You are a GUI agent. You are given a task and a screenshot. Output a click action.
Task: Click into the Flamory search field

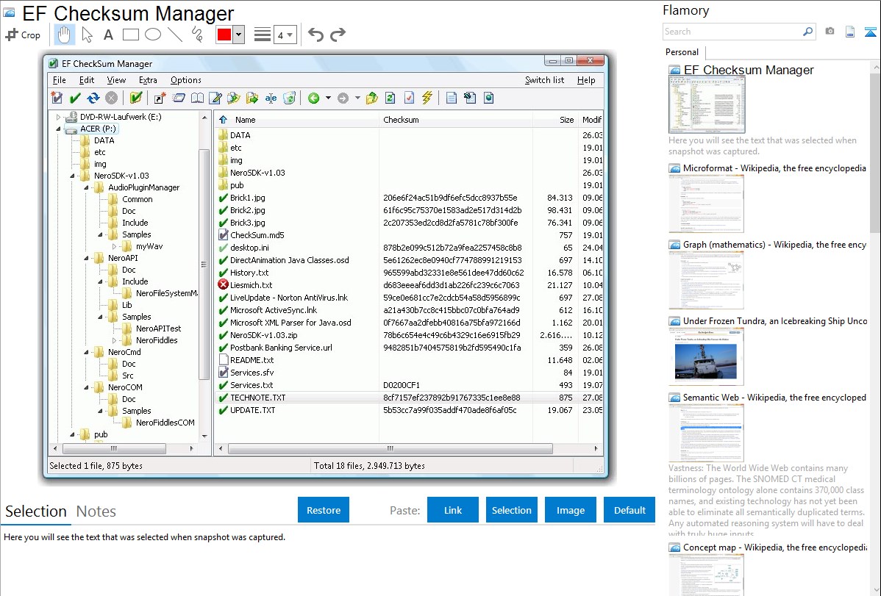click(732, 32)
